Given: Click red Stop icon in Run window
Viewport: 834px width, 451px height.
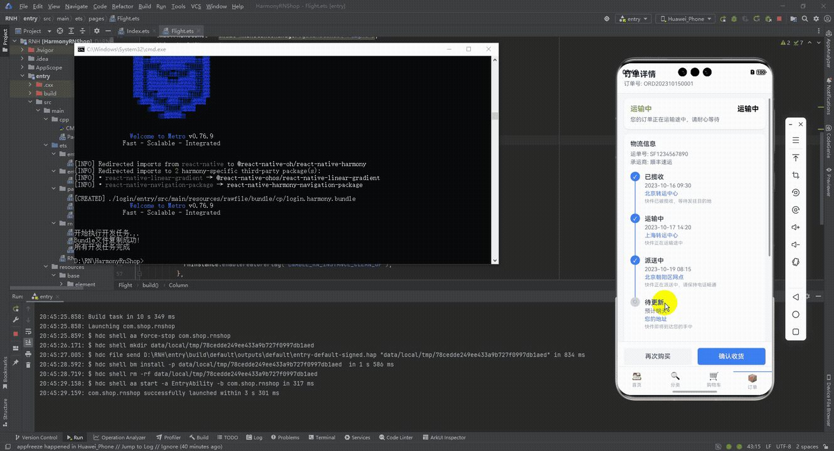Looking at the screenshot, I should [16, 334].
